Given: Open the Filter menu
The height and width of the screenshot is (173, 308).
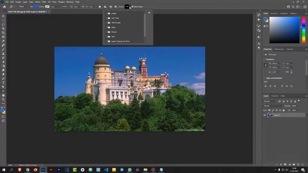Looking at the screenshot, I should tap(44, 2).
